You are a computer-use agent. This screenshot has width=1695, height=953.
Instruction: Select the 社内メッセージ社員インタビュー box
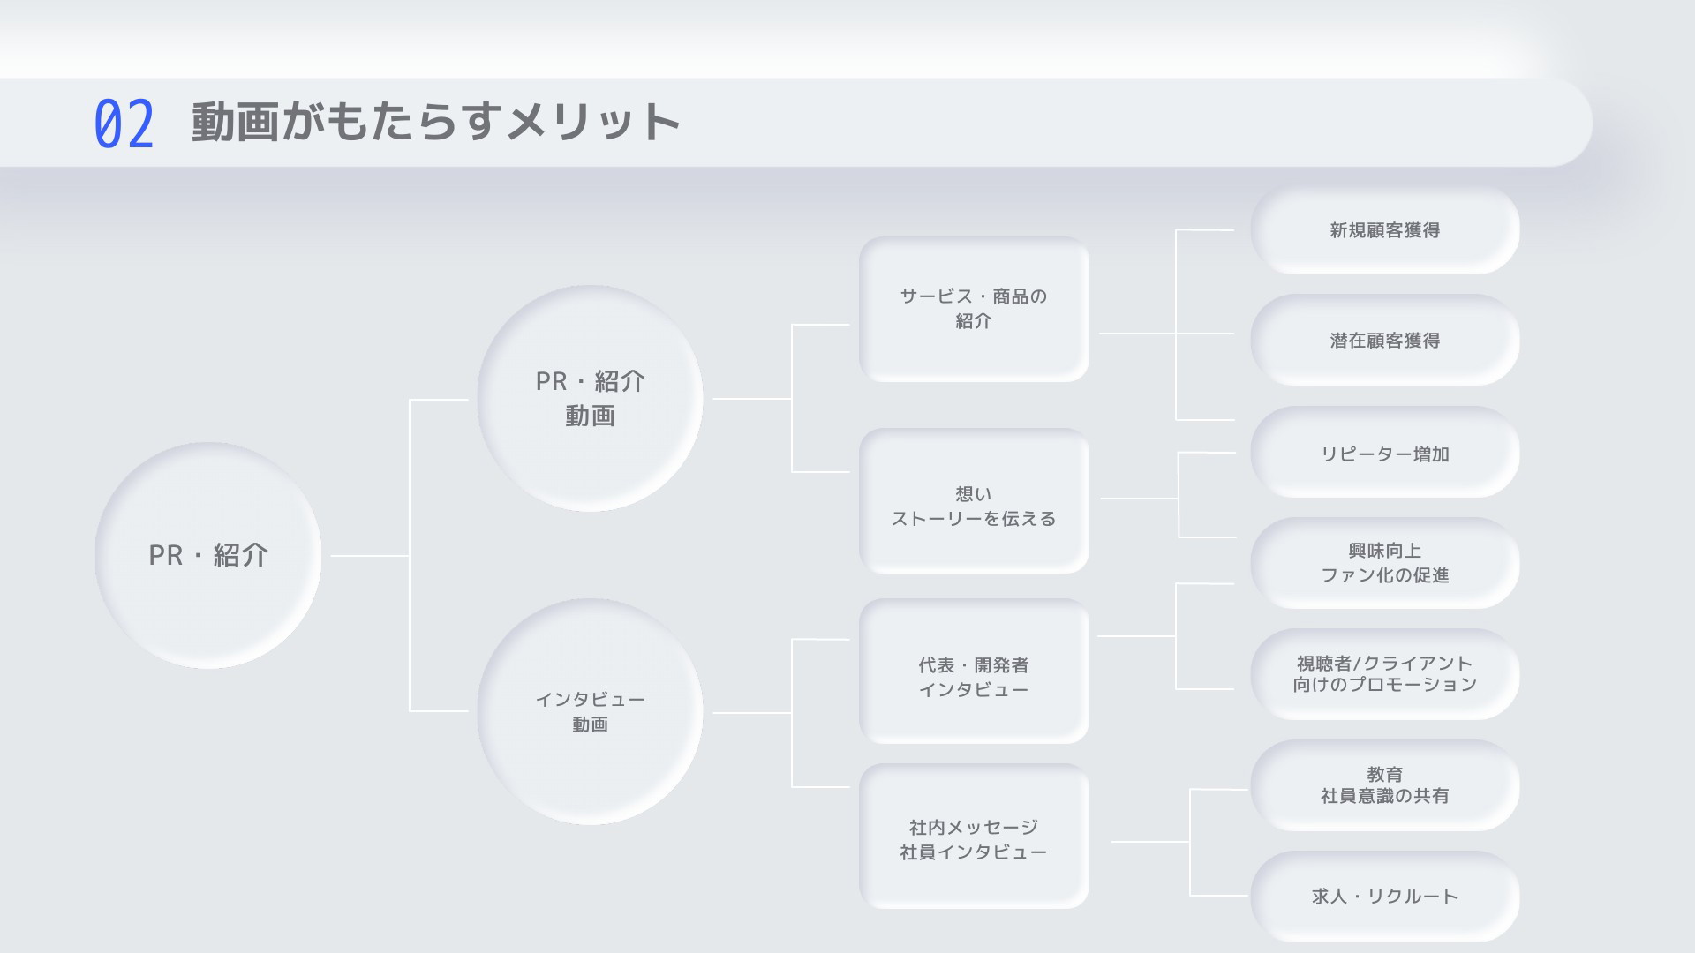click(x=974, y=836)
